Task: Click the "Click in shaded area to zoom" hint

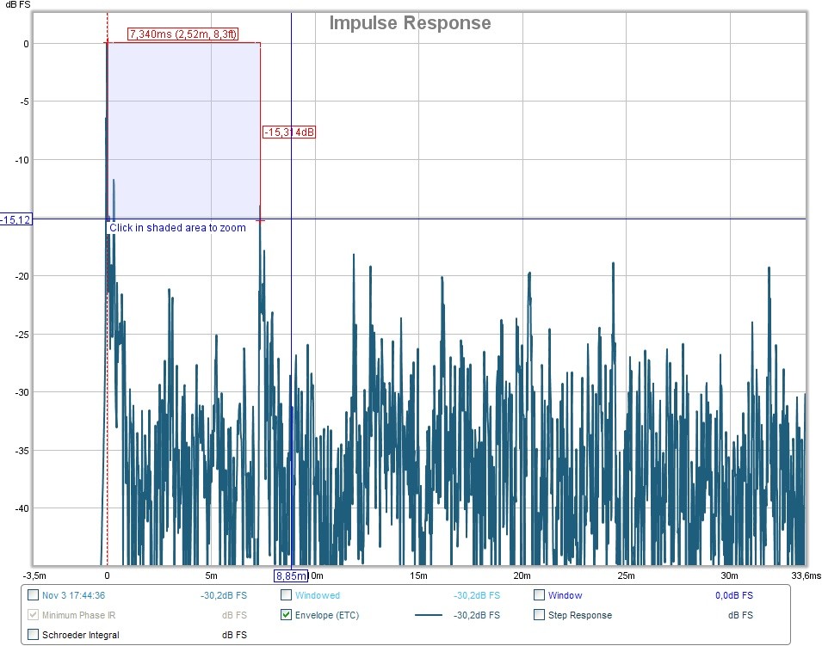Action: coord(177,228)
